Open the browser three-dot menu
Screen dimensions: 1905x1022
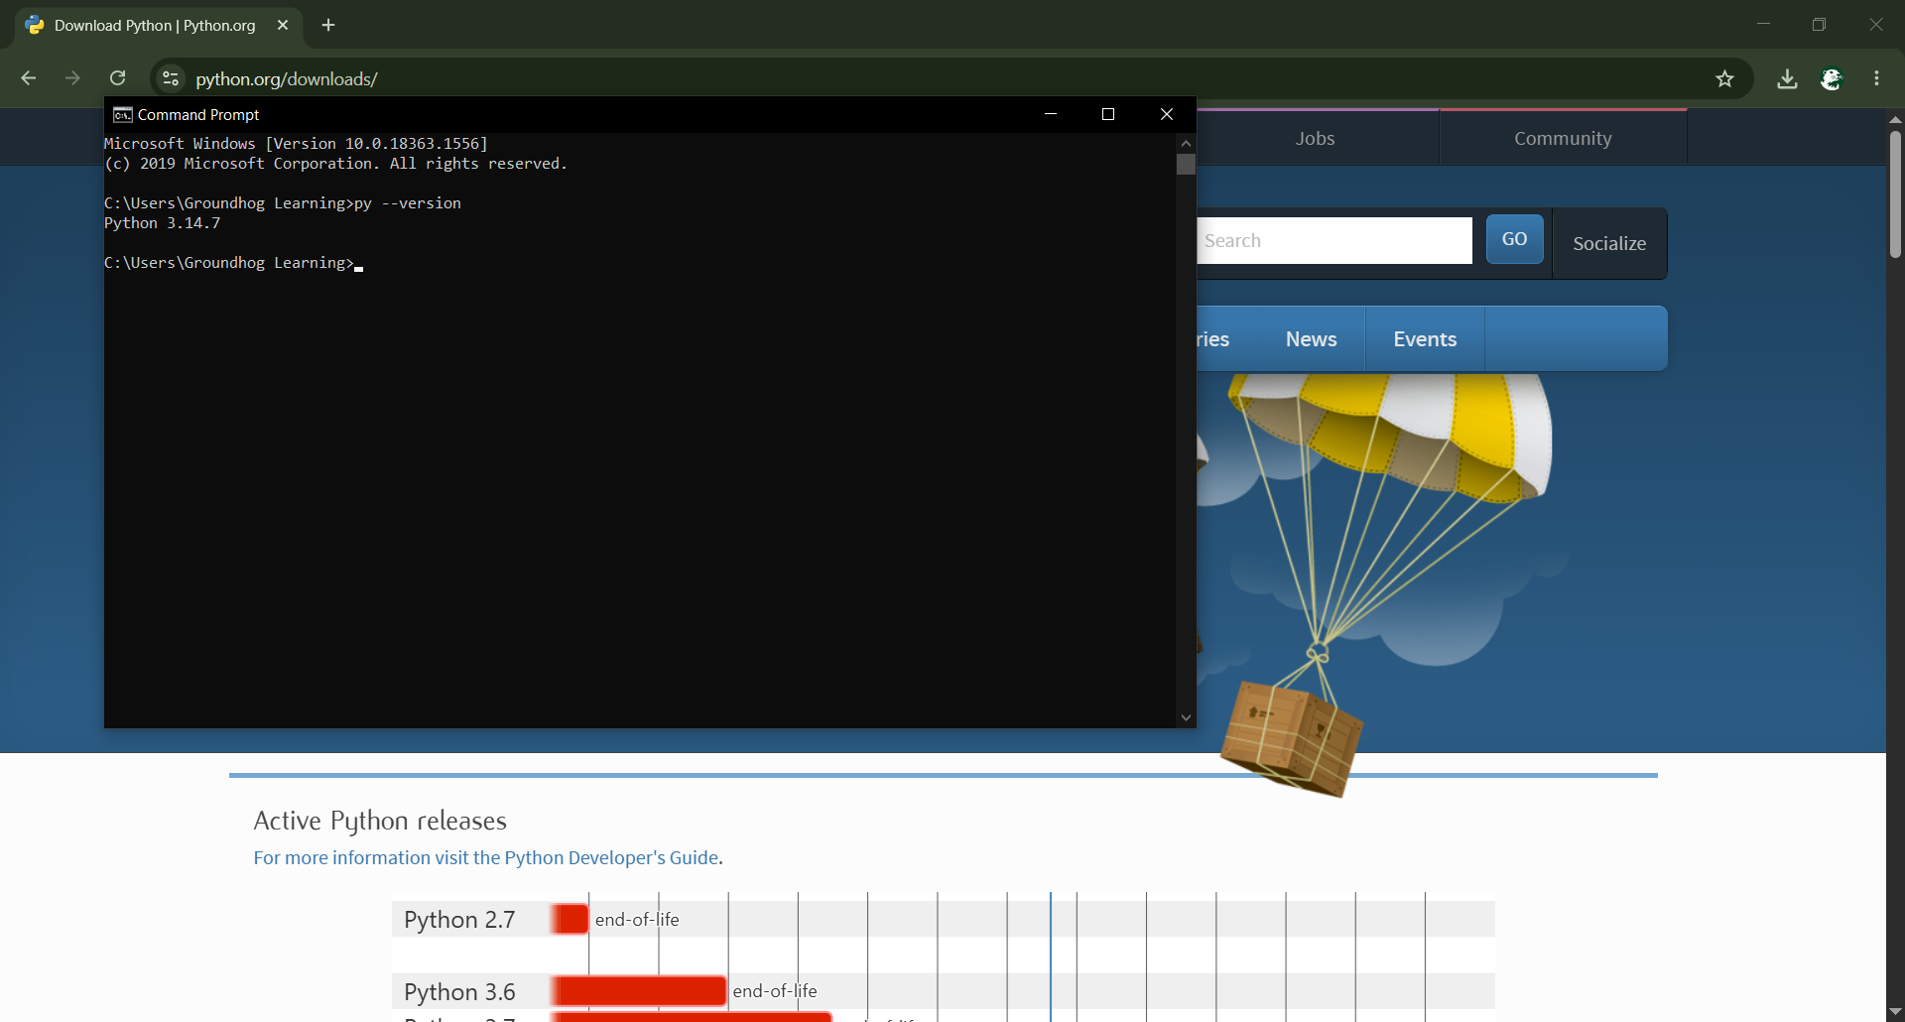(x=1876, y=78)
